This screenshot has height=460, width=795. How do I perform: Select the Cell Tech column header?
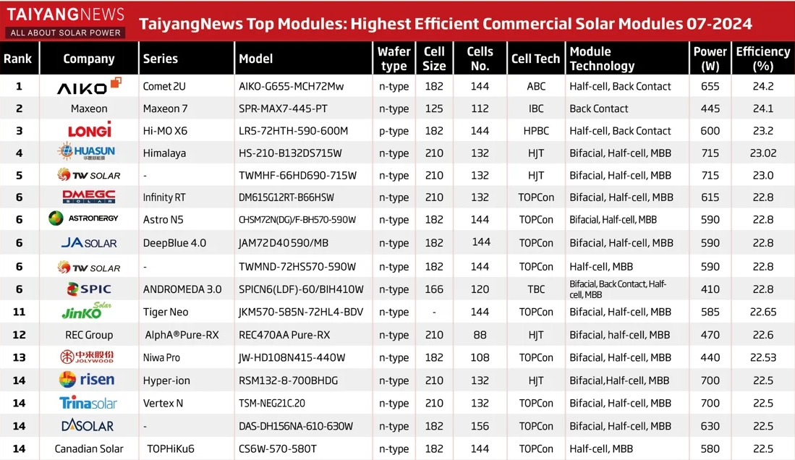click(x=535, y=59)
